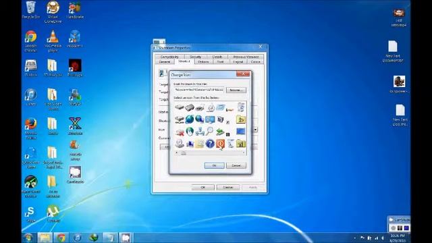Select the drive with red X icon
Viewport: 432px width, 243px height.
180,132
